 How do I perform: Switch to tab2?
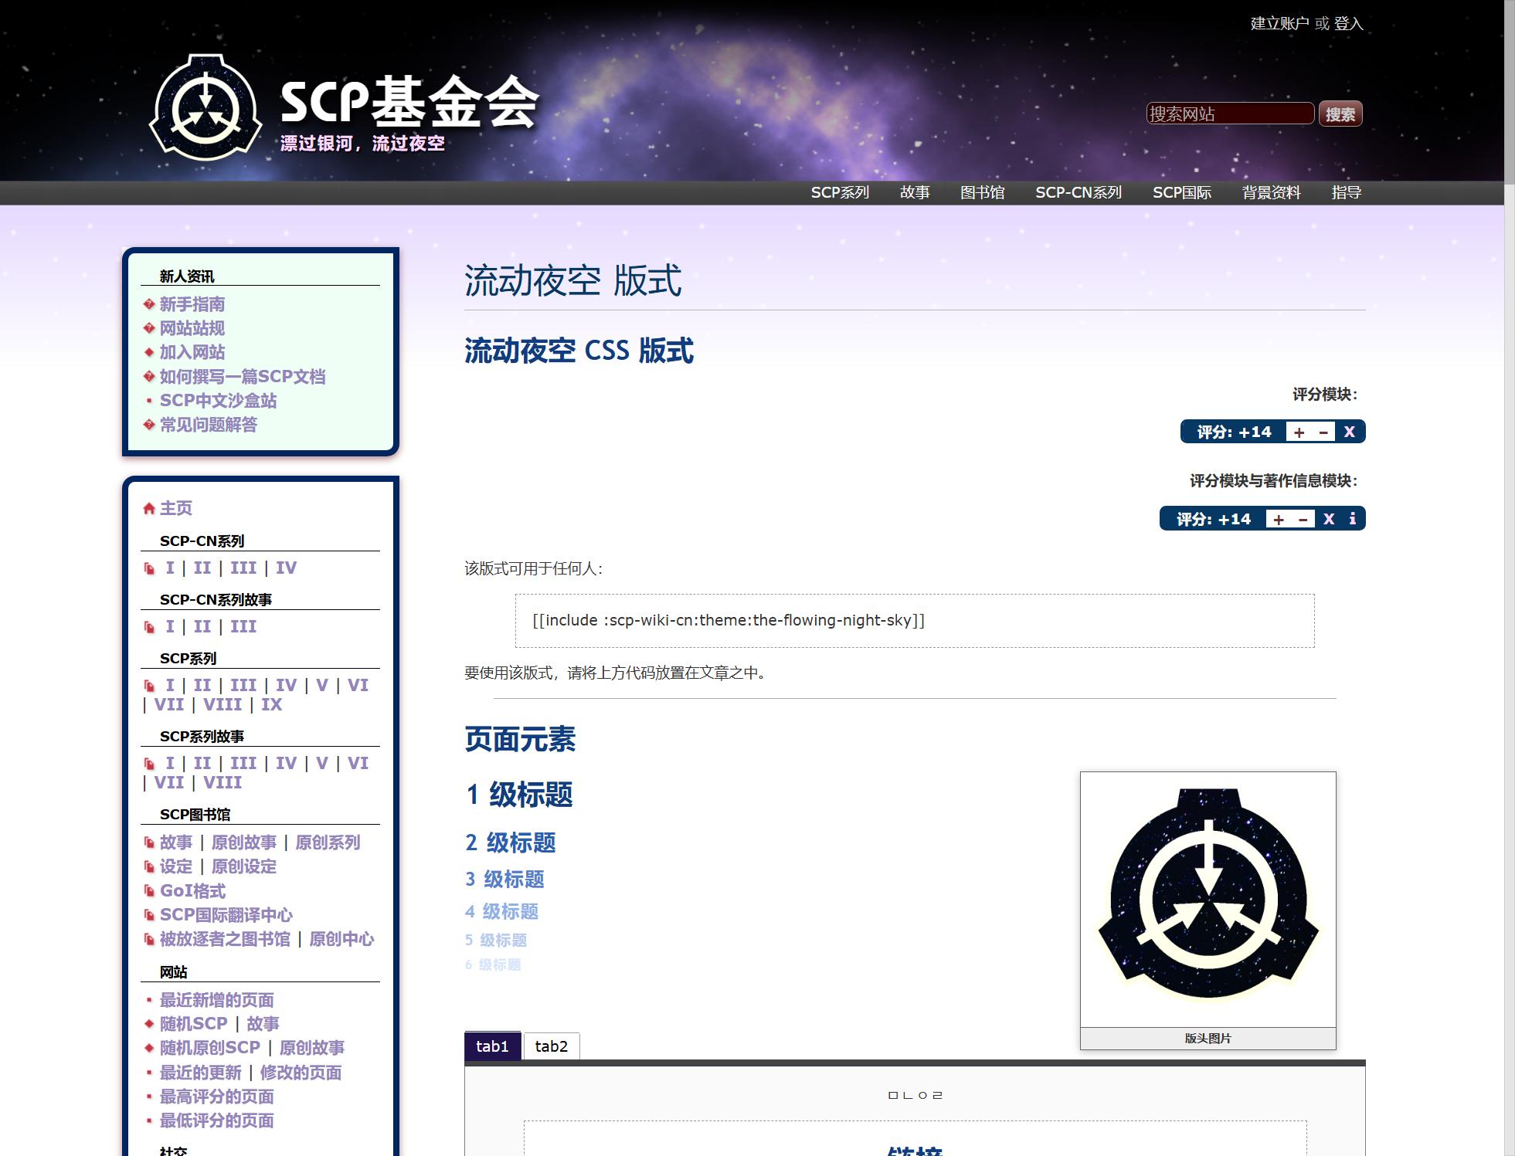point(551,1046)
